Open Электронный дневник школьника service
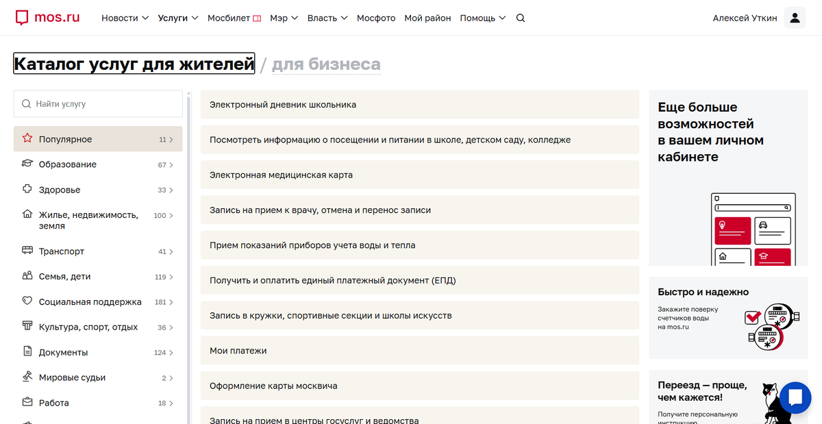Screen dimensions: 822x424 [x=420, y=105]
